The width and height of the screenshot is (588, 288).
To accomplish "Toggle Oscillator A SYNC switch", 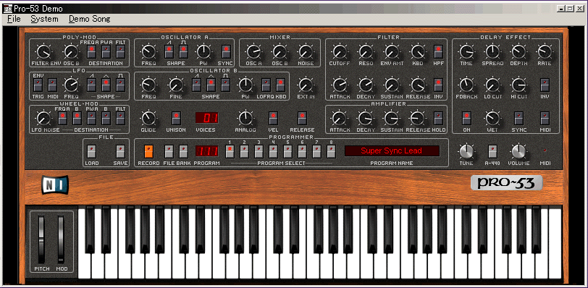I will [226, 52].
